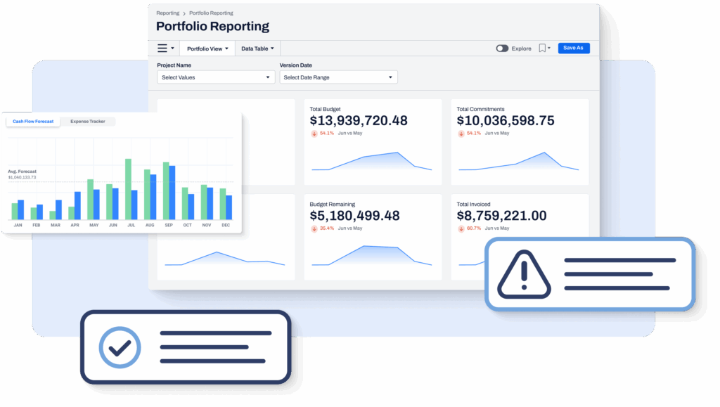Click the Budget Remaining trend chart

click(372, 256)
